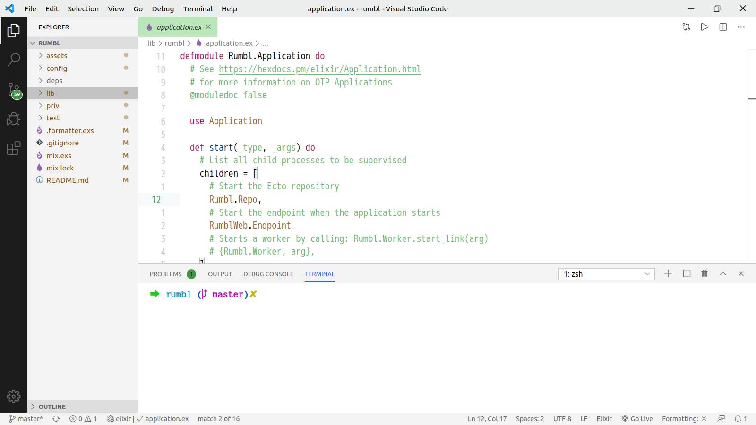Open the File menu
The width and height of the screenshot is (756, 425).
click(30, 8)
